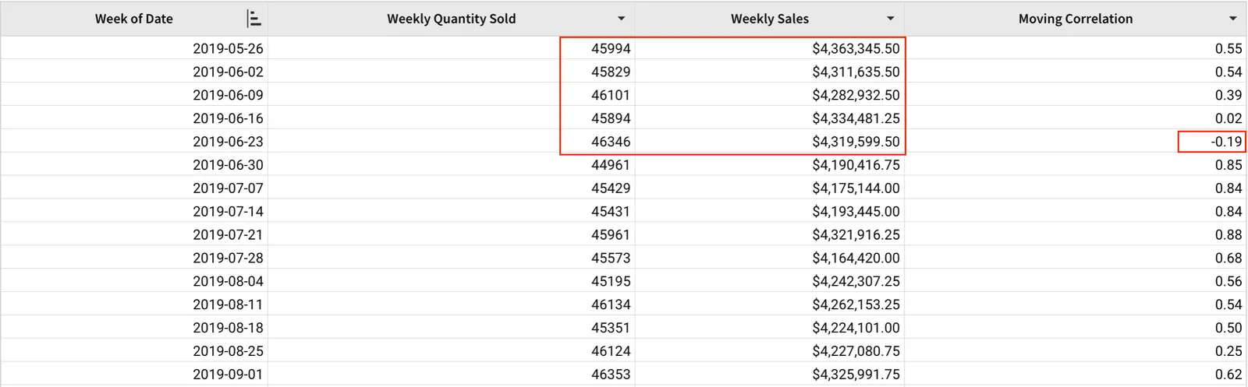Click date cell 2019-07-07
1248x387 pixels.
(x=134, y=188)
